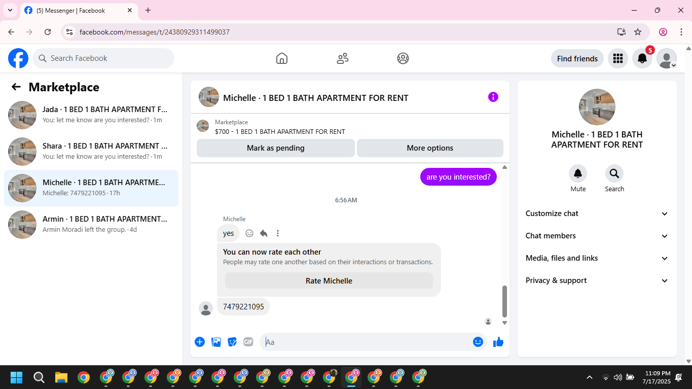The height and width of the screenshot is (389, 692).
Task: Open the $700 Marketplace listing link
Action: (280, 131)
